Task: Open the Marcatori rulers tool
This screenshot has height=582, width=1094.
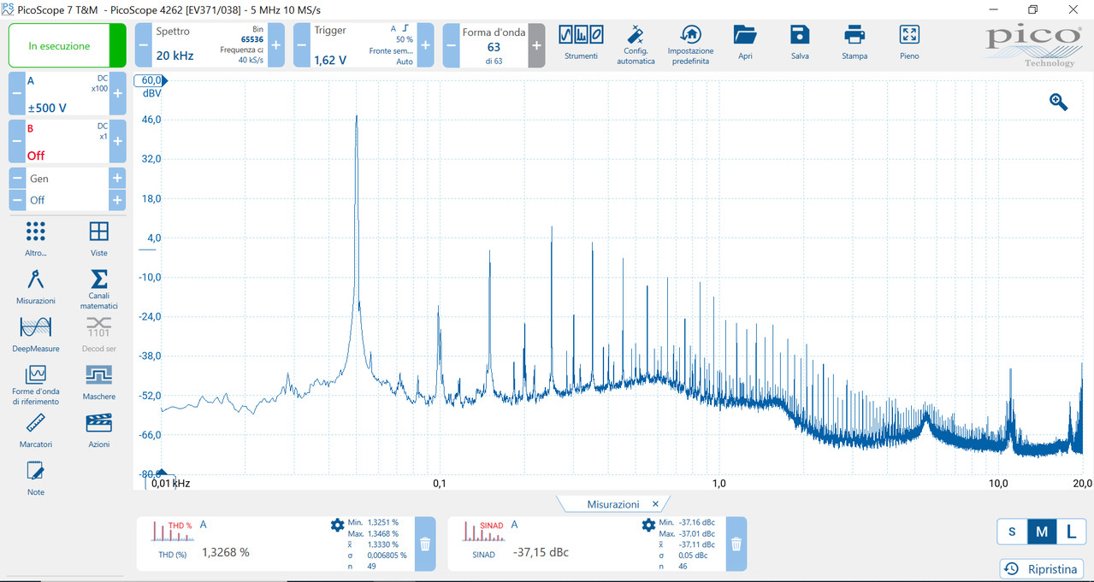Action: click(35, 430)
